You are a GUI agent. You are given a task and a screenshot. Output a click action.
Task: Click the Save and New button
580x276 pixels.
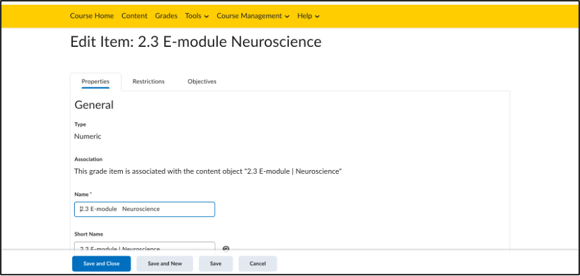(x=165, y=264)
